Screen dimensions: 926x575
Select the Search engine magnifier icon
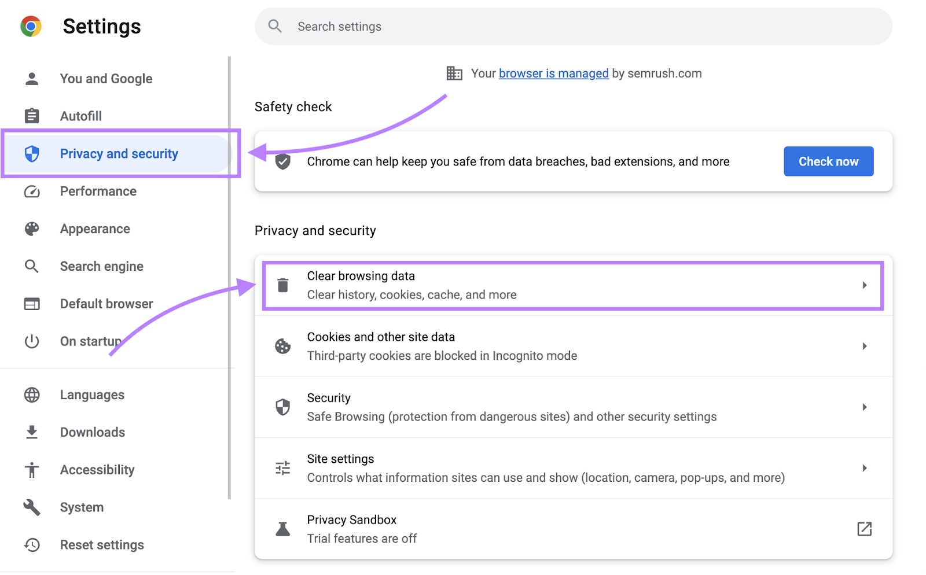[32, 266]
